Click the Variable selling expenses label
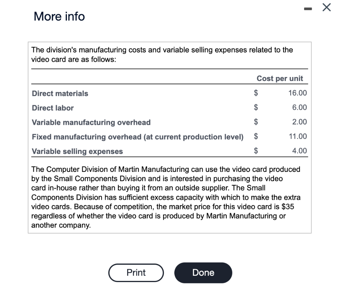The image size is (340, 298). pyautogui.click(x=77, y=151)
